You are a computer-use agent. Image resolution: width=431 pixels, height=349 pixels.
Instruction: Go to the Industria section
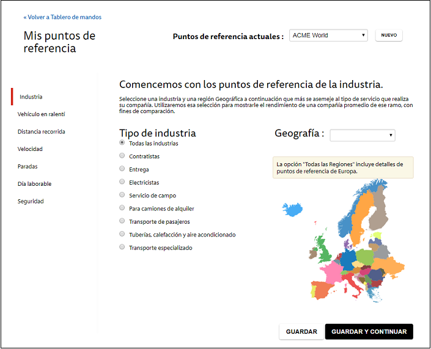(x=31, y=97)
